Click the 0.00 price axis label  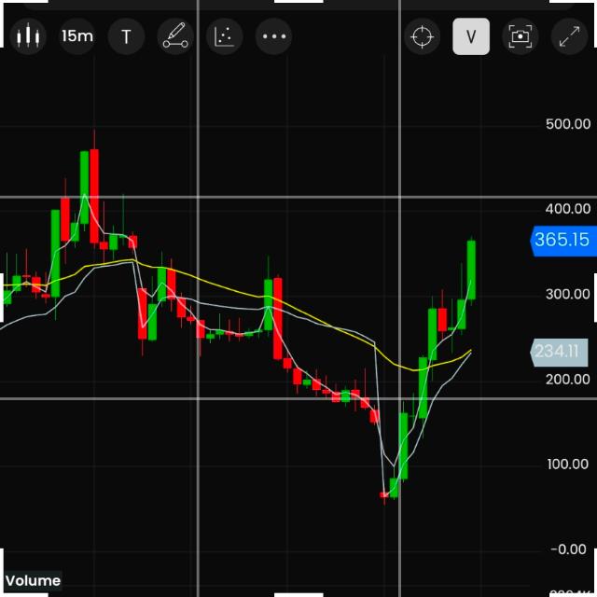[x=568, y=548]
